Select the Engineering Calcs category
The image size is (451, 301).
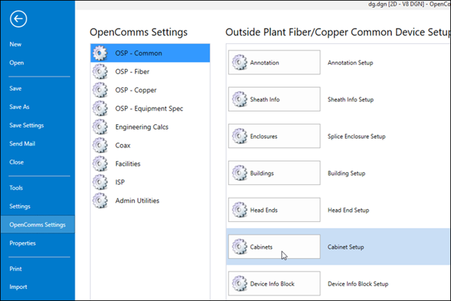[x=150, y=127]
